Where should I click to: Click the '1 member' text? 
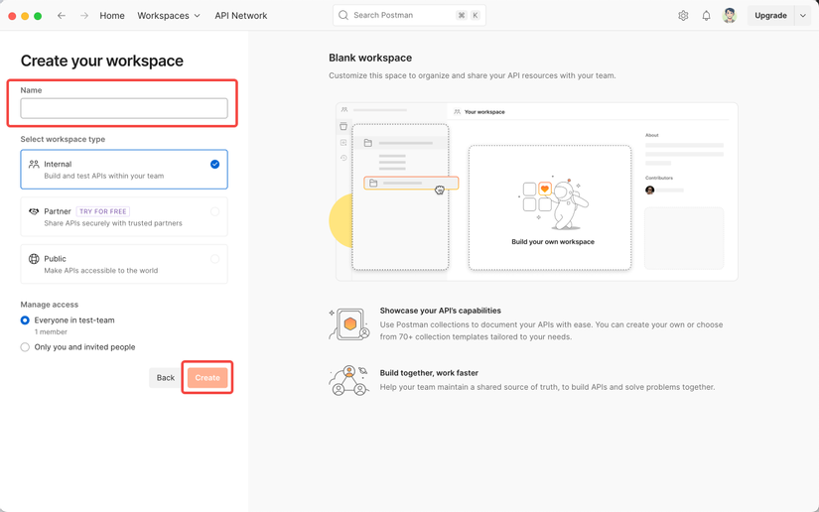point(51,332)
